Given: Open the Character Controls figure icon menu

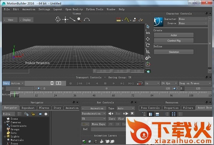Looking at the screenshot, I should (x=158, y=21).
